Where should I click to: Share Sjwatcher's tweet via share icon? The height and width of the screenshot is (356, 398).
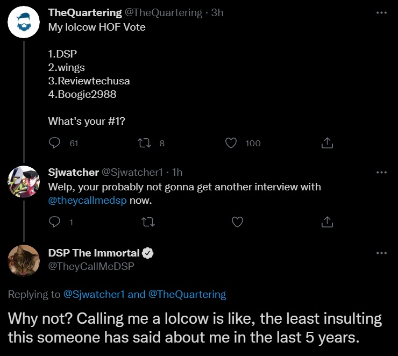[x=327, y=222]
